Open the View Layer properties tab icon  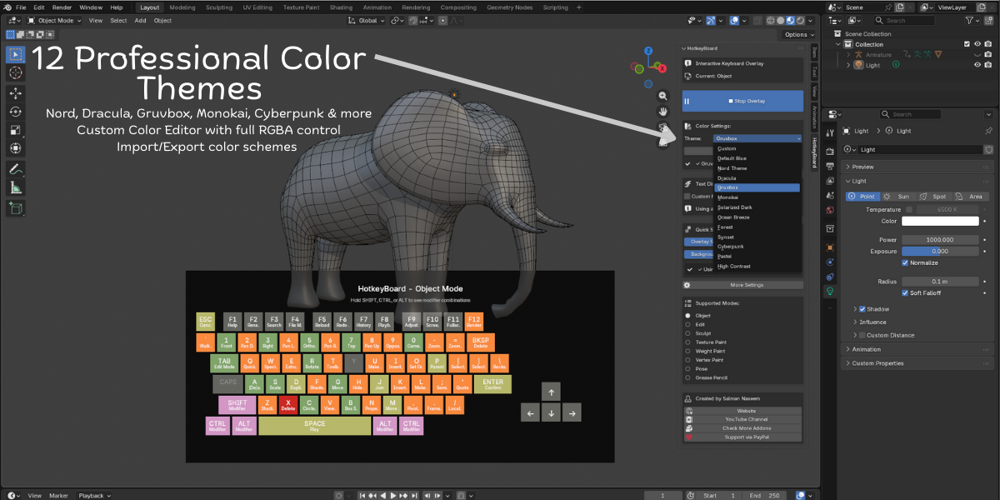pos(829,180)
